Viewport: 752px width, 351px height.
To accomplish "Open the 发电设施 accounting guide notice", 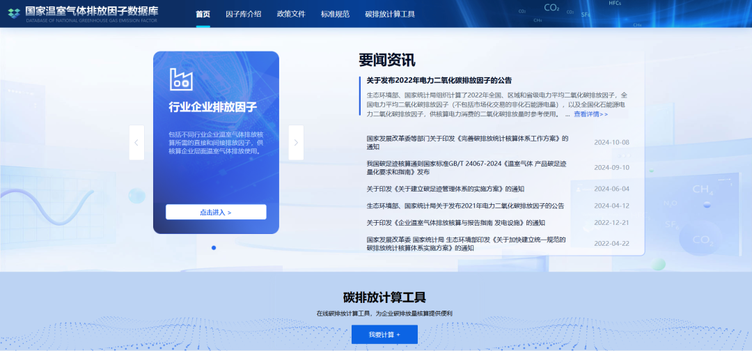I will click(x=455, y=223).
